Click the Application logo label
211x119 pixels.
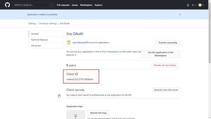click(75, 106)
